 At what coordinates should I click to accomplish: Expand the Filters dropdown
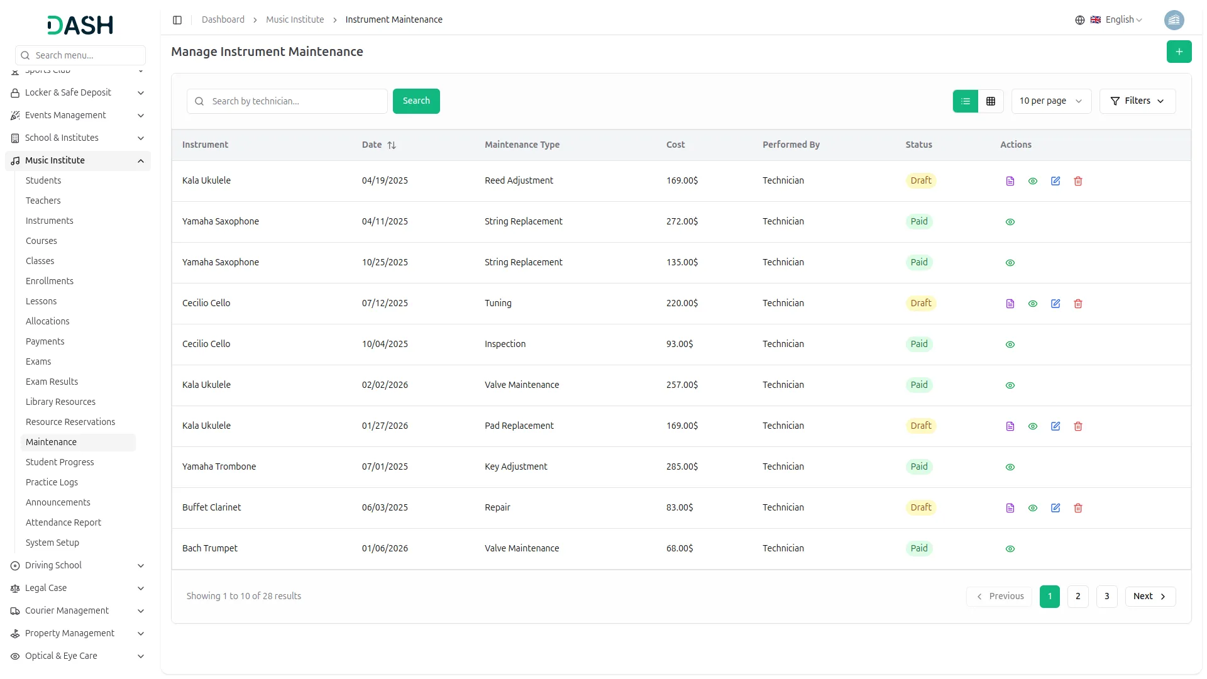point(1137,101)
